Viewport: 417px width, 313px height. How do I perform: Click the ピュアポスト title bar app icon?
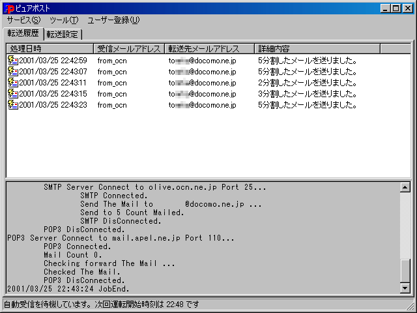pos(8,8)
